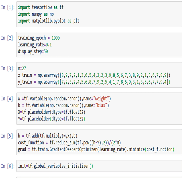Click the In [5] cell prompt
Screen dimensions: 183x179
[x=8, y=135]
